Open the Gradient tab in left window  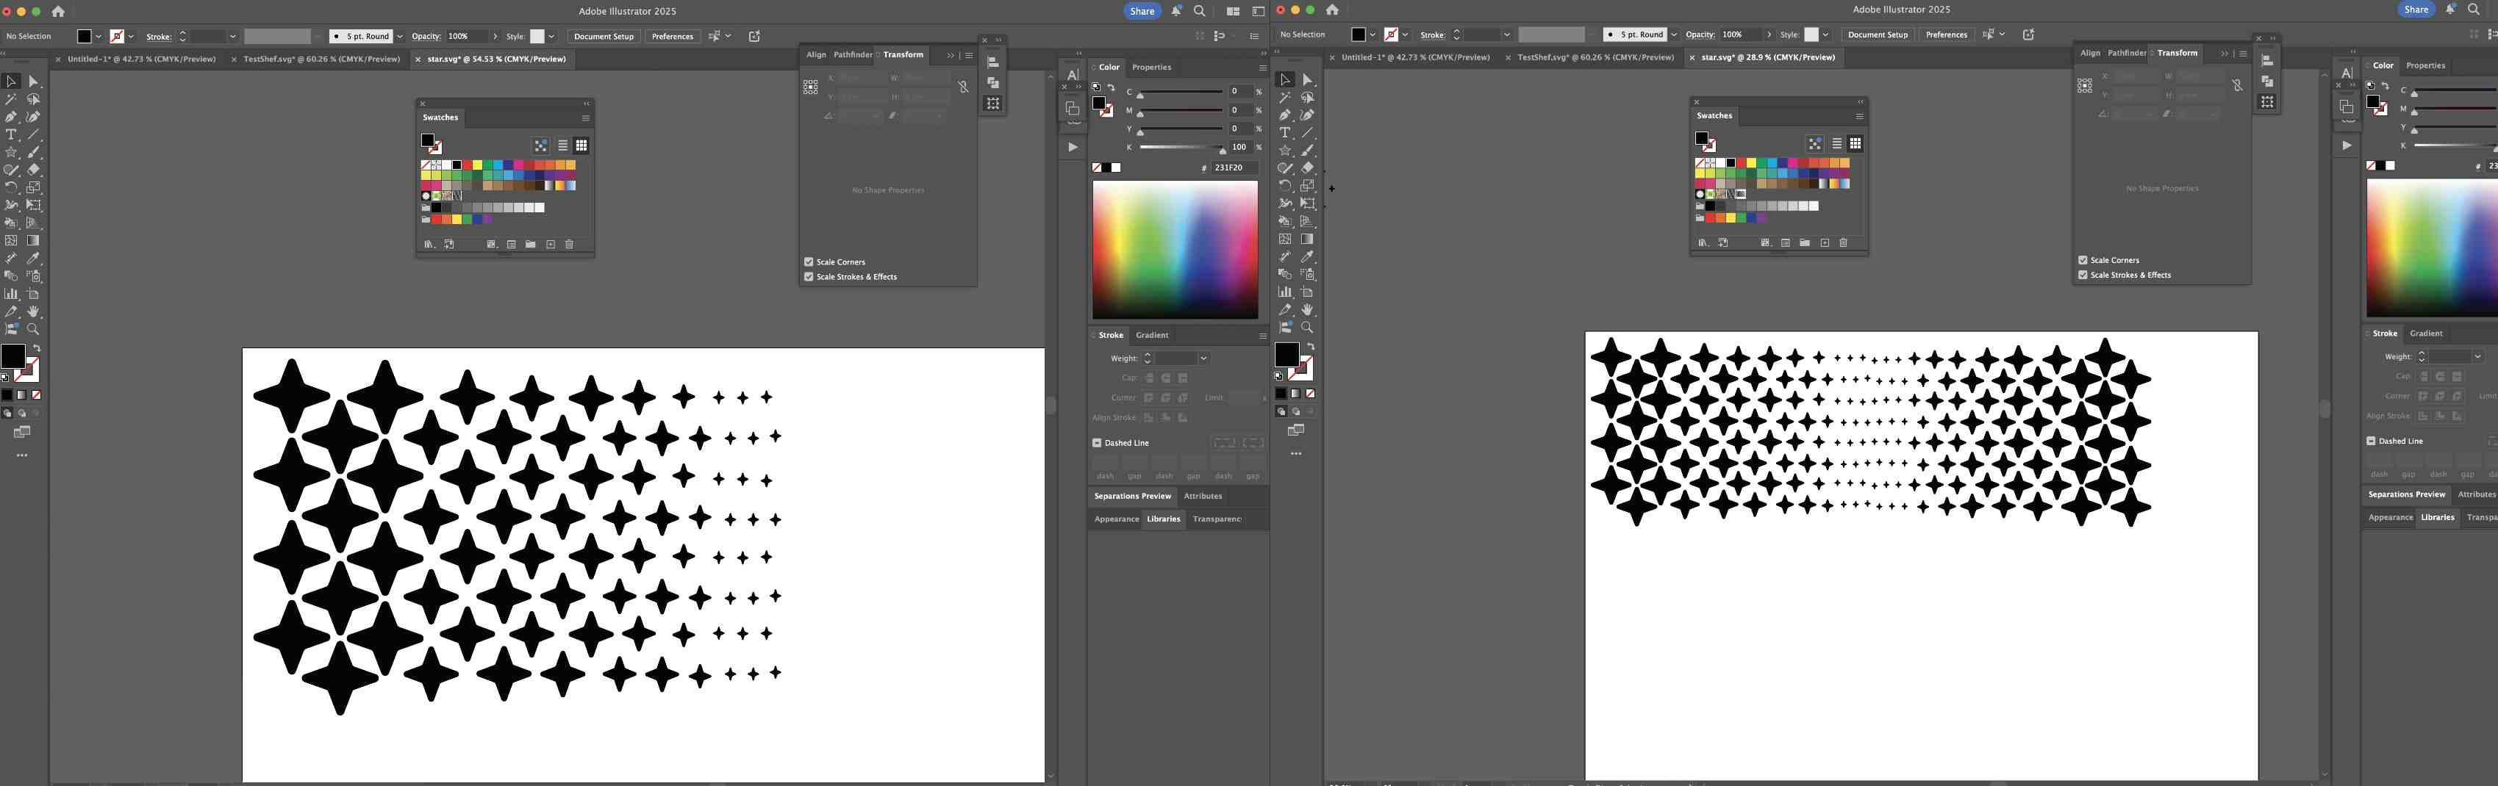[x=1152, y=335]
